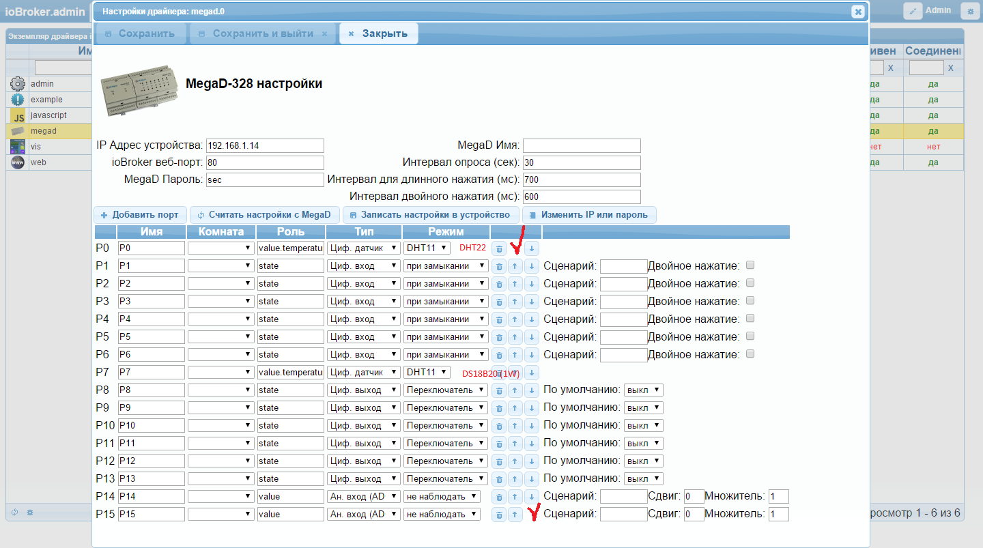Move port P1 up with arrow icon
983x548 pixels.
[x=515, y=265]
